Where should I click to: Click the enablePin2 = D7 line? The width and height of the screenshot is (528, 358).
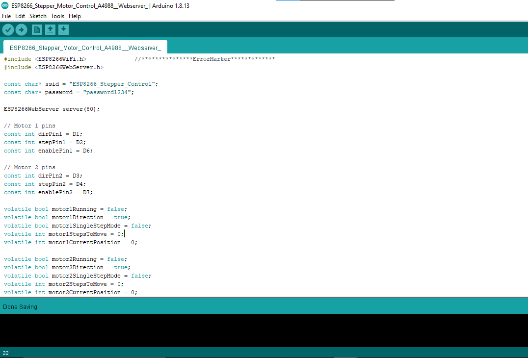pyautogui.click(x=48, y=192)
